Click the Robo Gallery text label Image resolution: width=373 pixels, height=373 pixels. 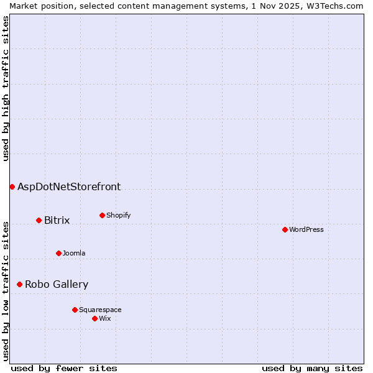[57, 284]
